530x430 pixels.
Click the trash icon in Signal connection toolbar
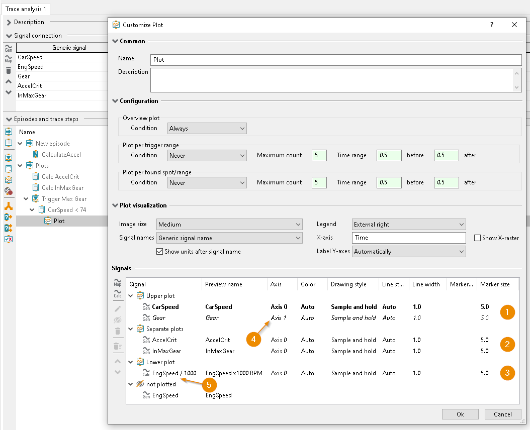[9, 70]
